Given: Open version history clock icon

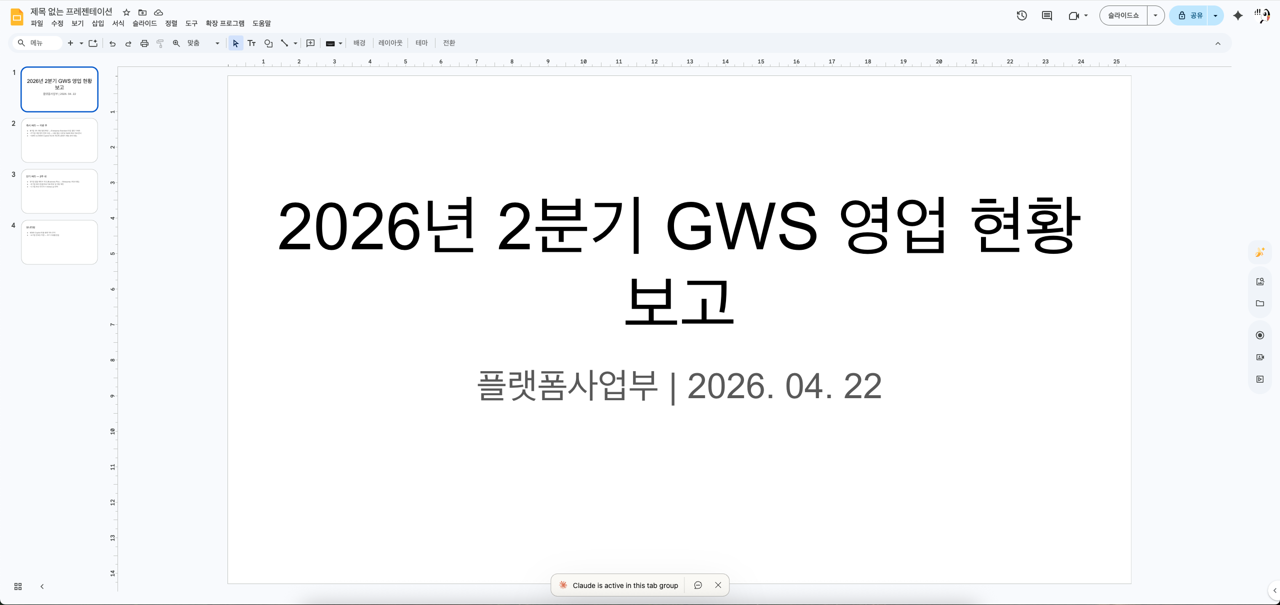Looking at the screenshot, I should coord(1021,15).
